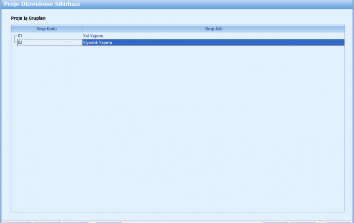Click empty Grup Kodu column area under 02
Image resolution: width=354 pixels, height=223 pixels.
47,126
